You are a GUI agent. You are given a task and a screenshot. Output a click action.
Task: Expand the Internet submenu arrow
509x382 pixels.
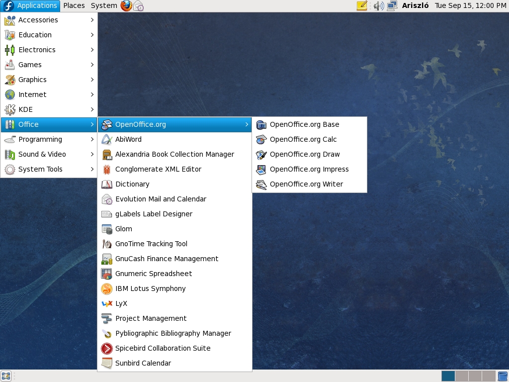pyautogui.click(x=92, y=95)
